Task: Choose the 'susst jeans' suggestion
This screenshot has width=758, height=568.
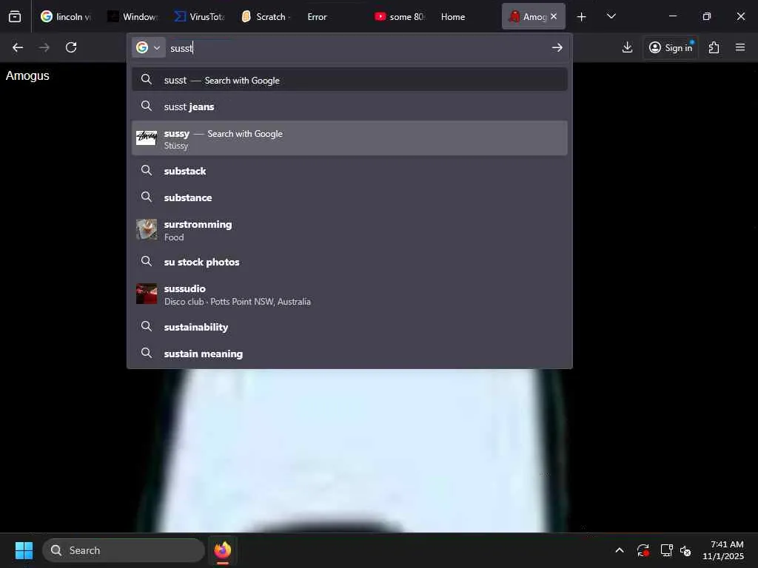Action: (x=349, y=106)
